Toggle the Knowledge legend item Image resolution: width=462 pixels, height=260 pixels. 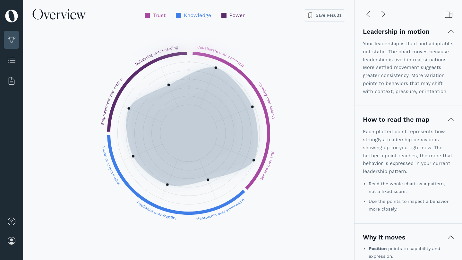[x=193, y=15]
